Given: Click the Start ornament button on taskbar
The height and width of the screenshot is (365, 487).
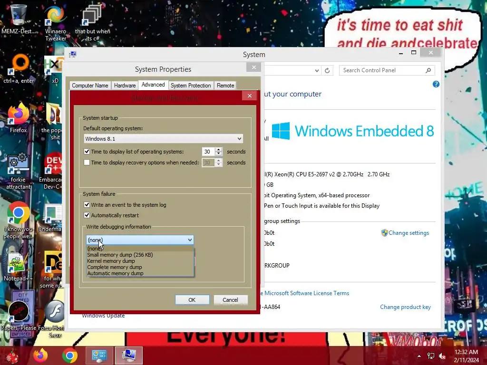Looking at the screenshot, I should coord(12,355).
